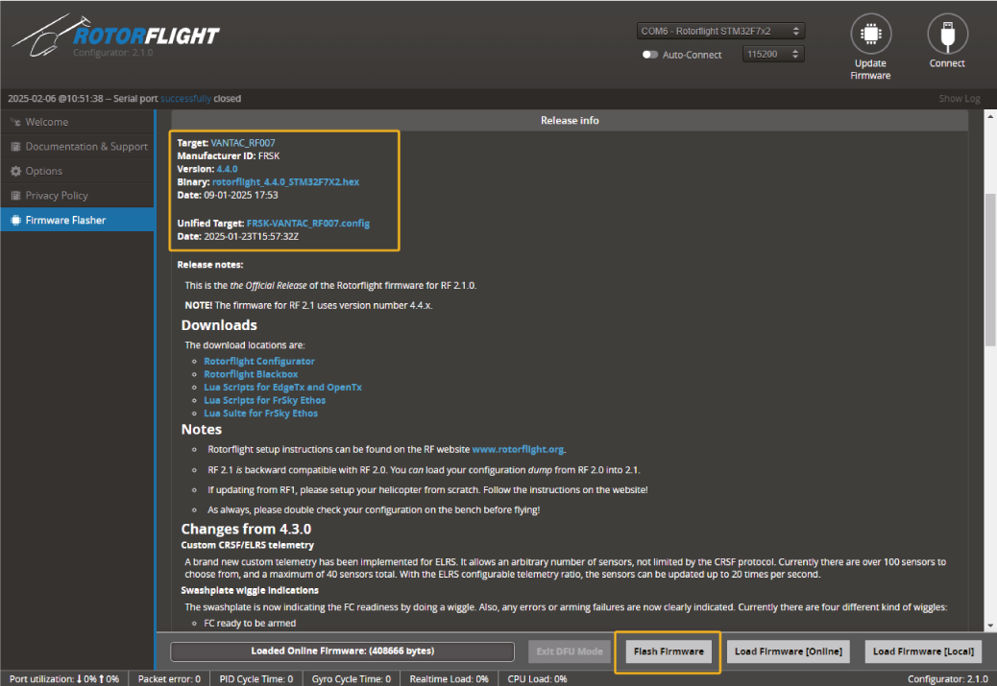Click the release notes vertical scrollbar

pos(990,269)
